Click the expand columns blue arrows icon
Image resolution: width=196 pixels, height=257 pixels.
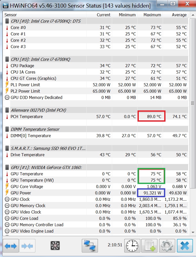11,246
